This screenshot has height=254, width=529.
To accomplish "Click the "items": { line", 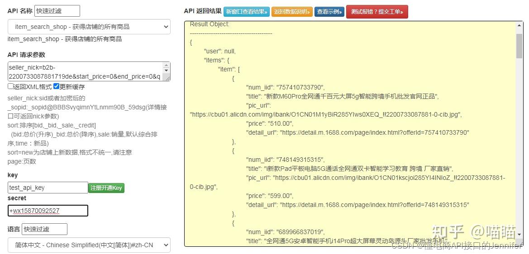I will tap(217, 60).
